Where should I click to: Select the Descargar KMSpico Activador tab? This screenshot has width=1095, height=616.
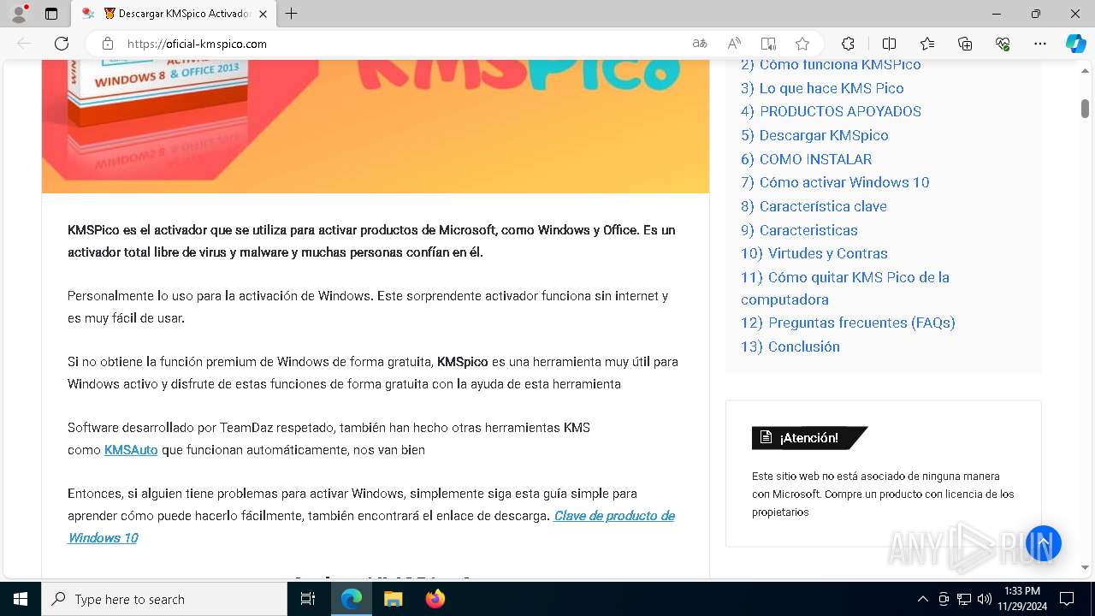tap(175, 14)
